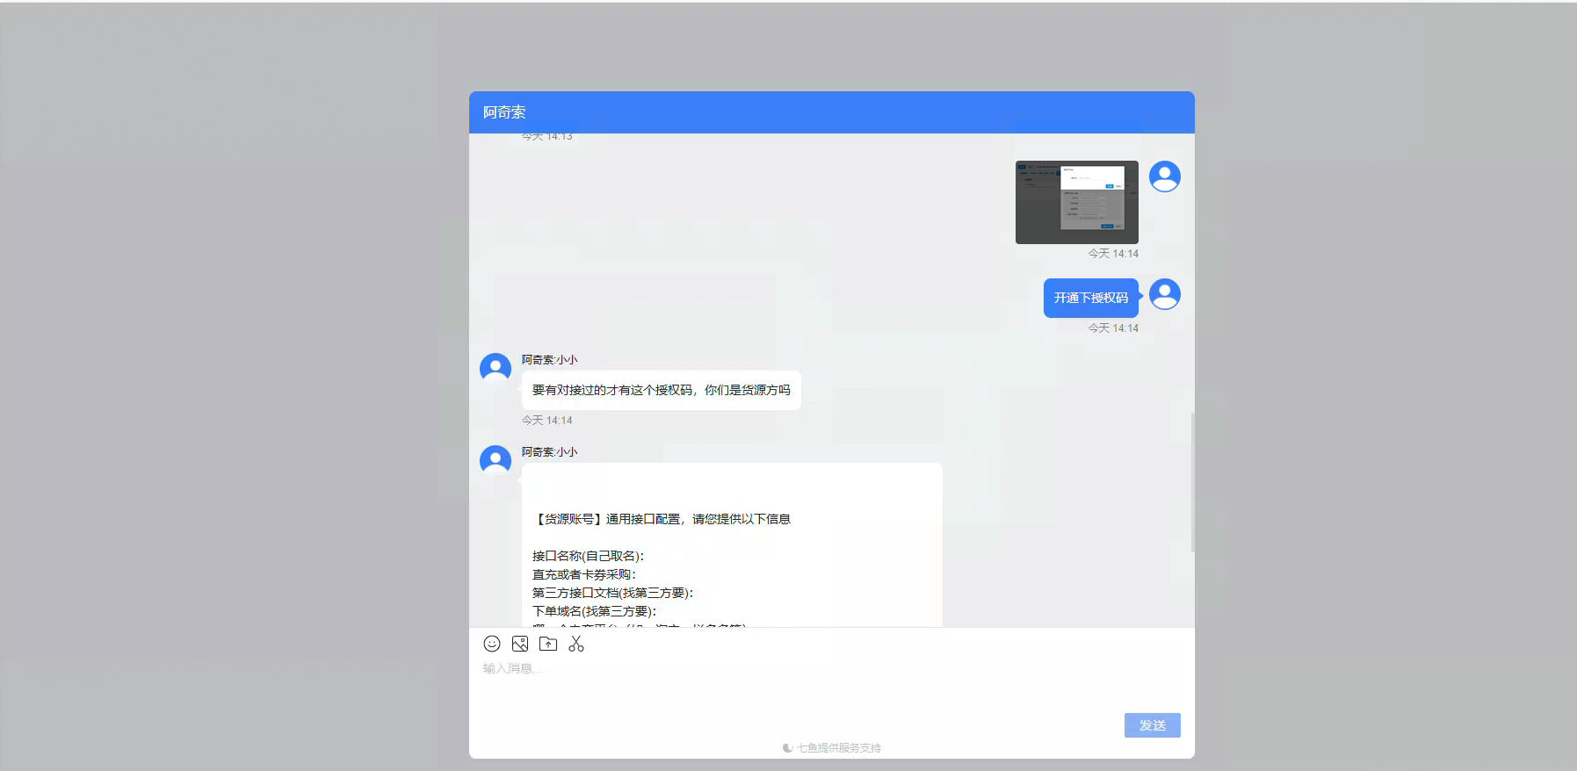
Task: Click the 第三方接口文档 line in the message
Action: (x=612, y=593)
